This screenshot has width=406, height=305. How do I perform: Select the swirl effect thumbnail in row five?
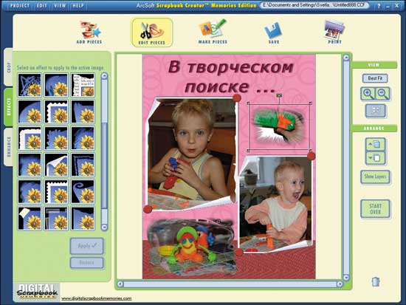point(83,192)
